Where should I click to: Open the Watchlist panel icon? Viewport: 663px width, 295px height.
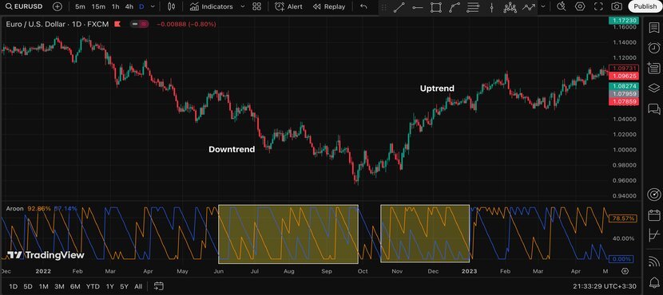(653, 28)
